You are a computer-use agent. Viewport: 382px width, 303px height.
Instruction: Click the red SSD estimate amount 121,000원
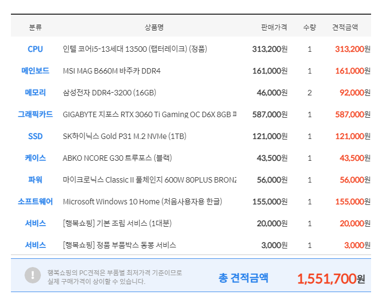[353, 136]
